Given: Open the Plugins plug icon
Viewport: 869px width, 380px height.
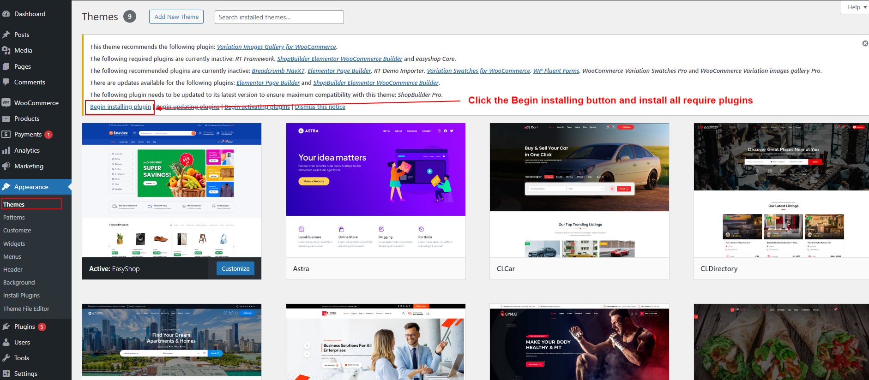Looking at the screenshot, I should (6, 327).
